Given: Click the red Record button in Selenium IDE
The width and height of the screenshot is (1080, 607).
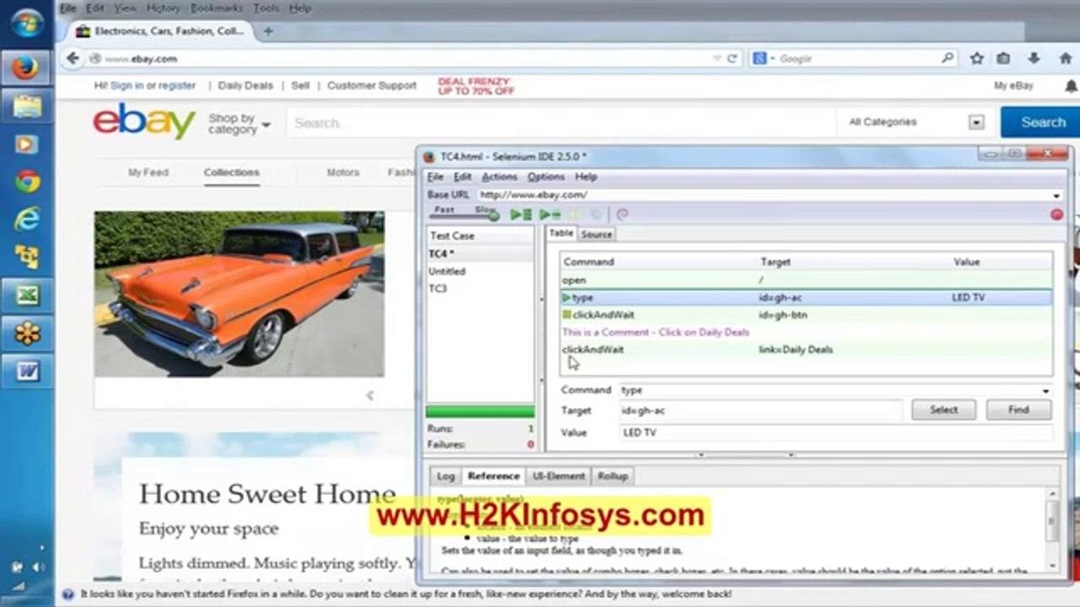Looking at the screenshot, I should pos(1056,215).
